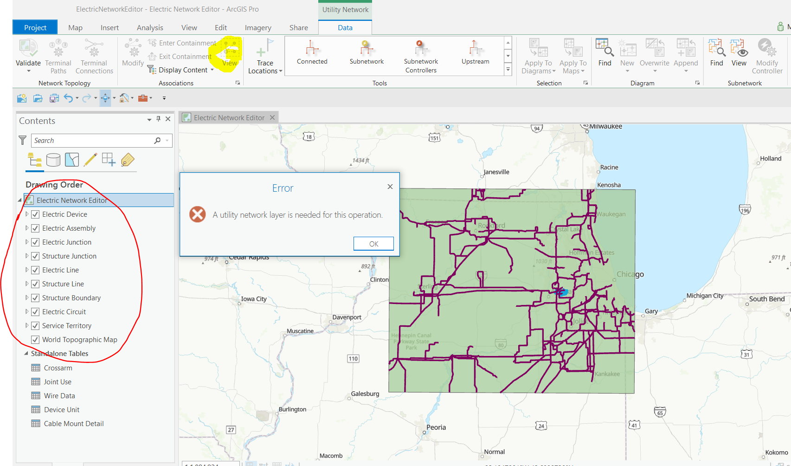This screenshot has width=791, height=466.
Task: Click the Overwrite diagram icon
Action: coord(655,48)
